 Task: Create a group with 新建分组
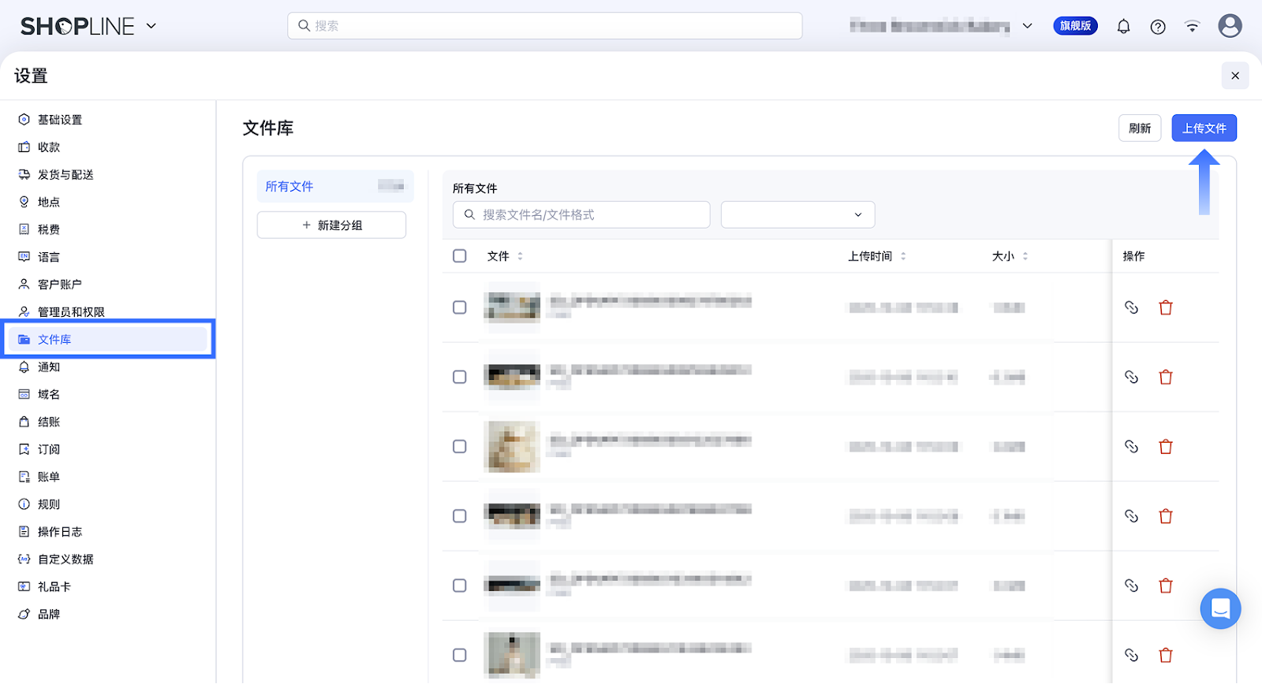[331, 225]
